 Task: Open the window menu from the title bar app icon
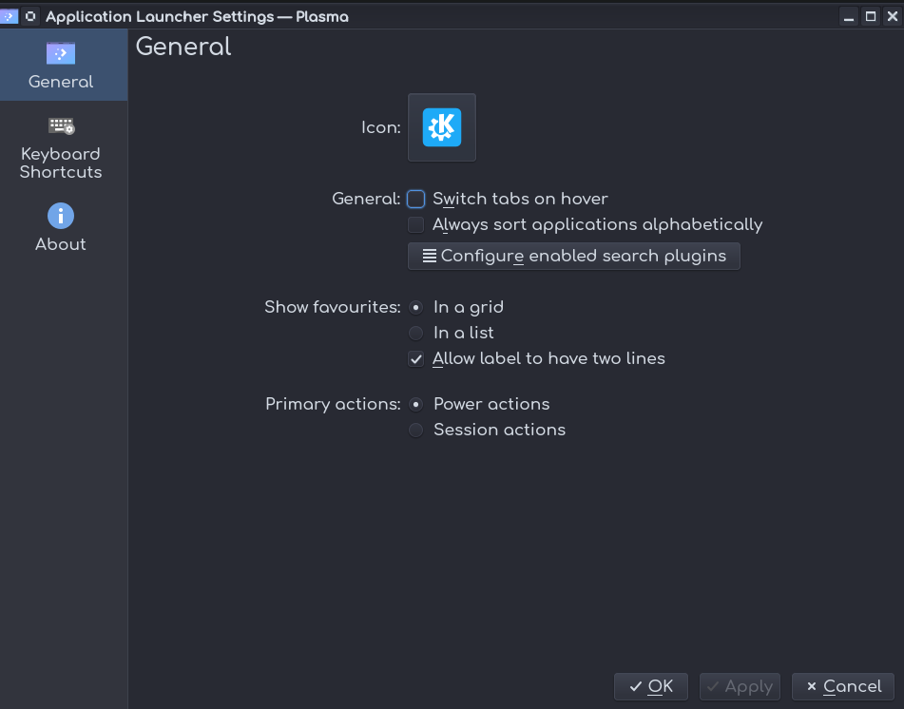tap(10, 16)
